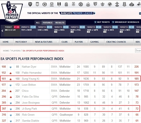Image resolution: width=141 pixels, height=123 pixels.
Task: Open the Manchester United crest
Action: (81, 4)
